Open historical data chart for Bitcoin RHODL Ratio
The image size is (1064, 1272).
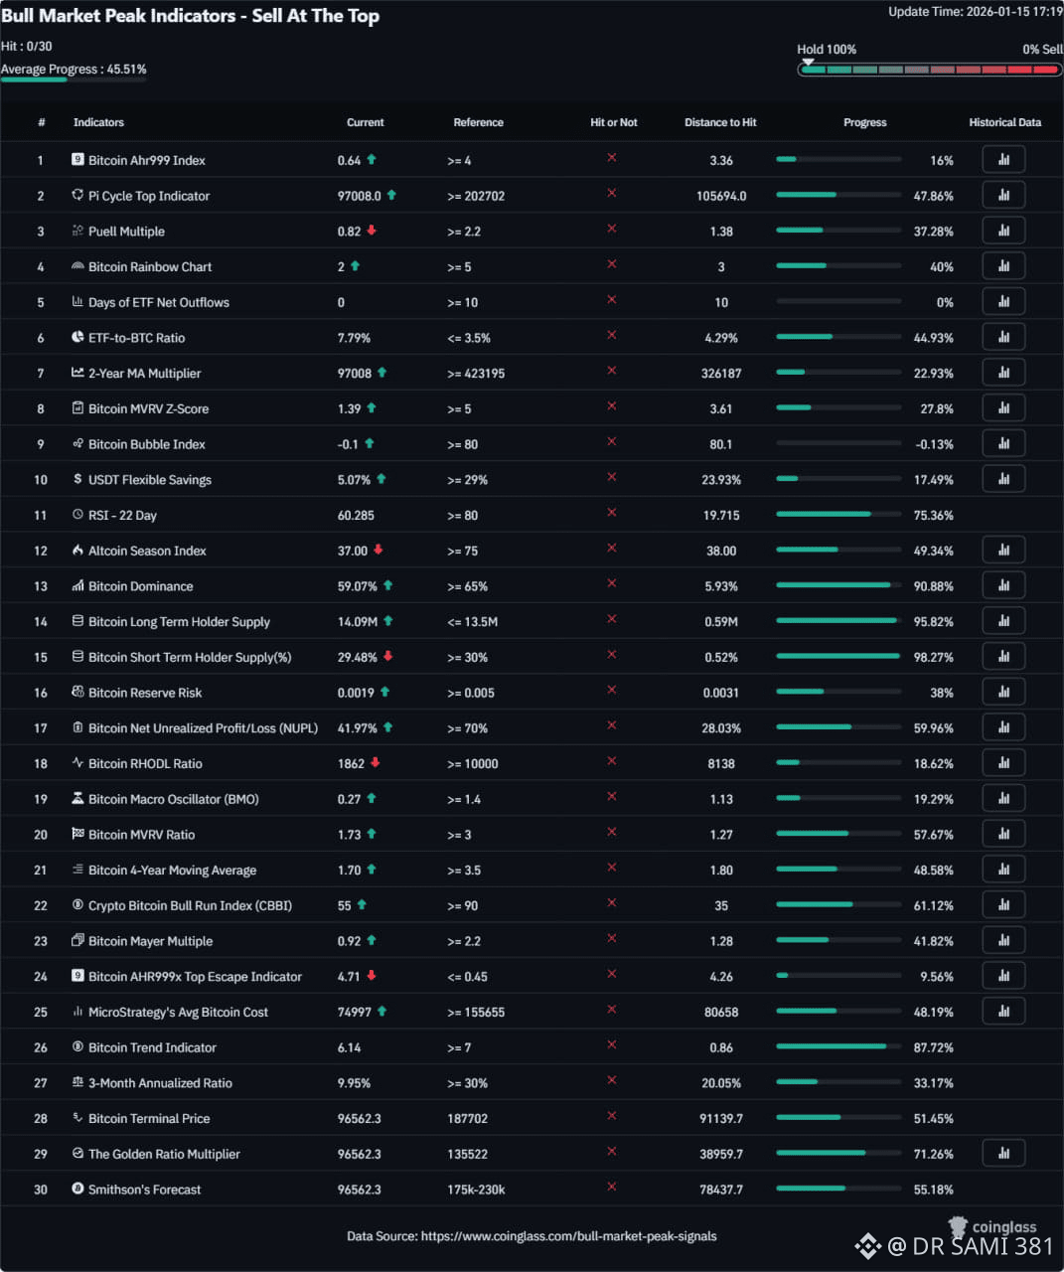click(x=1003, y=763)
